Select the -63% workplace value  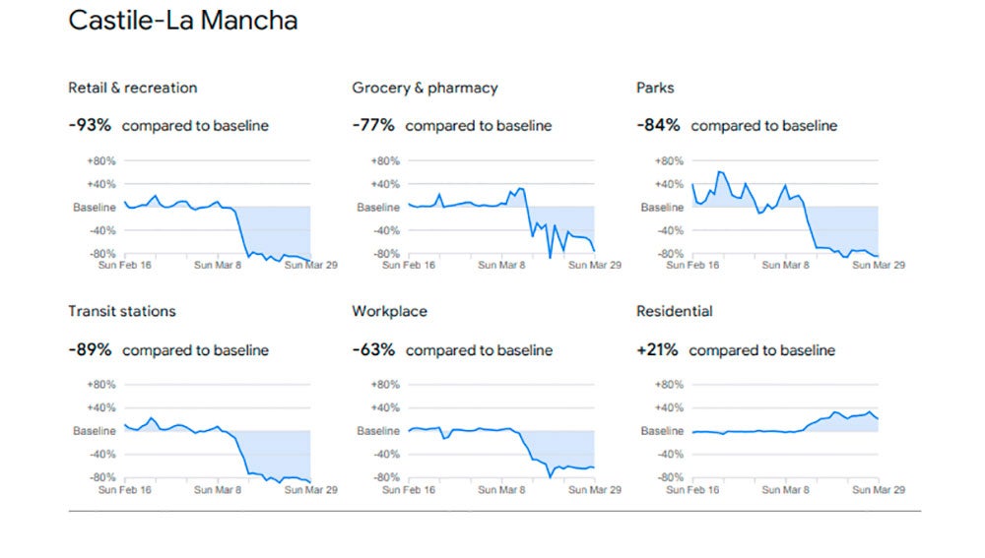tap(373, 350)
